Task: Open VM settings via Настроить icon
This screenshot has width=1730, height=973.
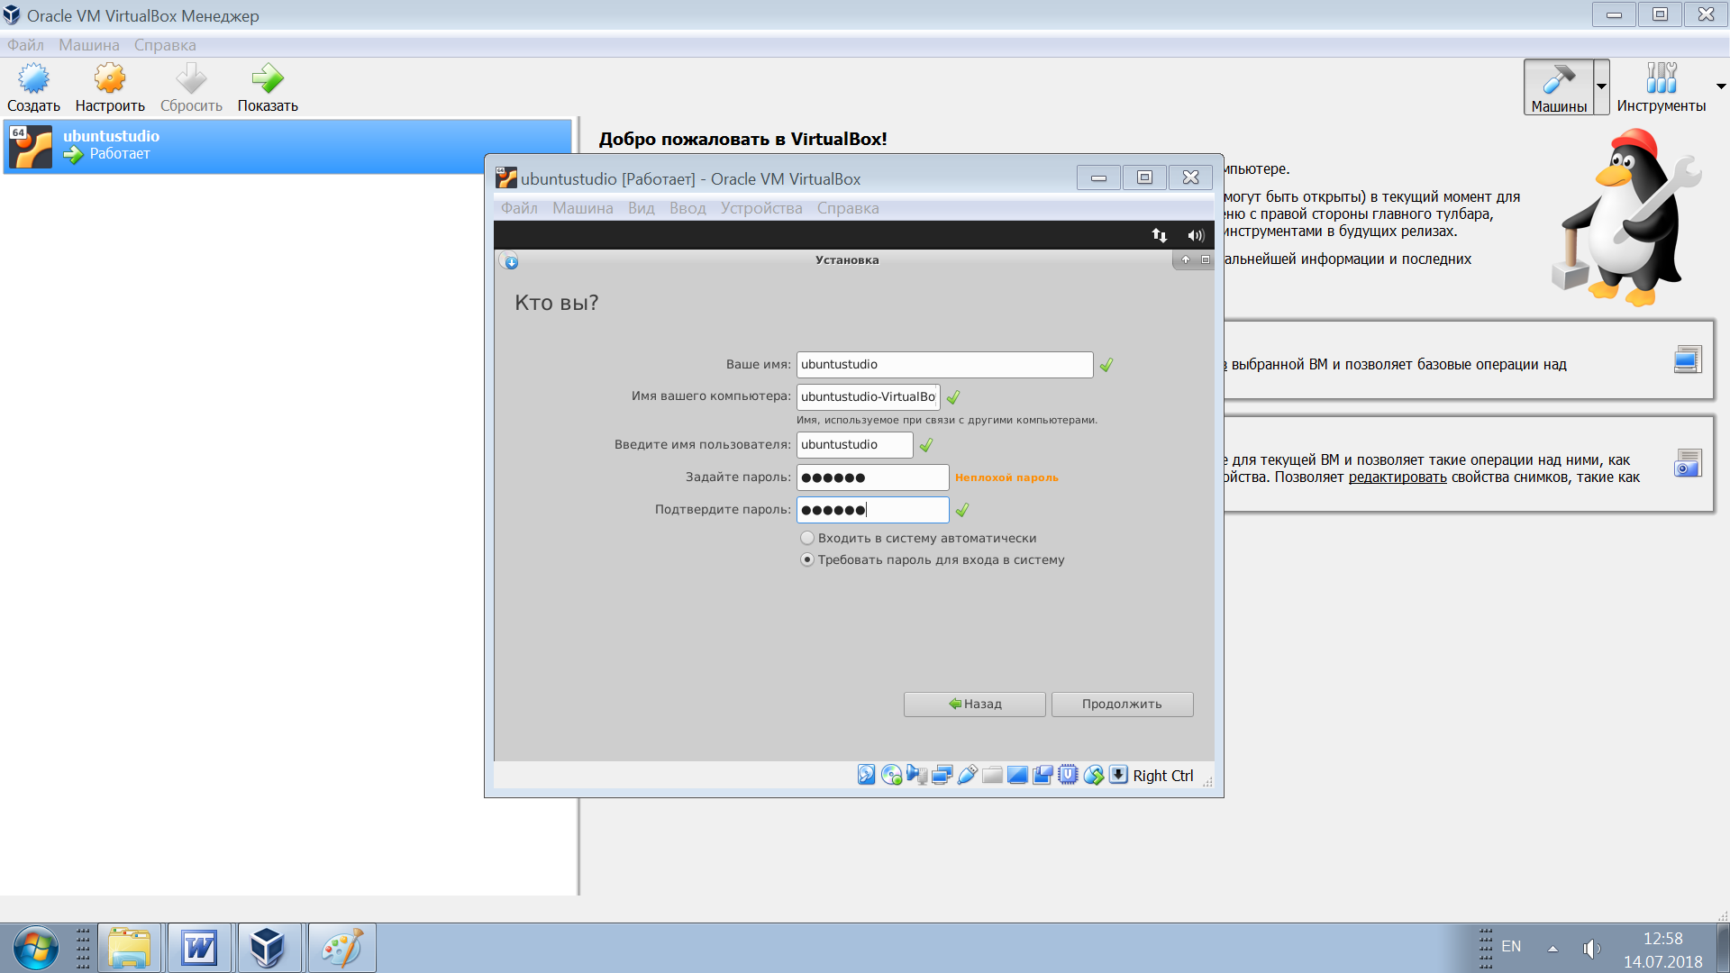Action: click(x=110, y=87)
